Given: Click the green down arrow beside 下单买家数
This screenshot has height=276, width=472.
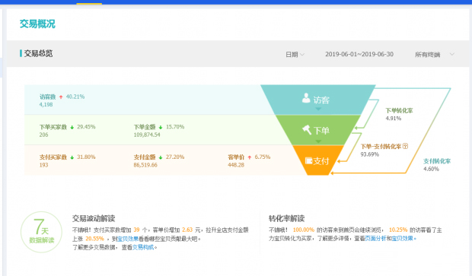Looking at the screenshot, I should pos(72,127).
